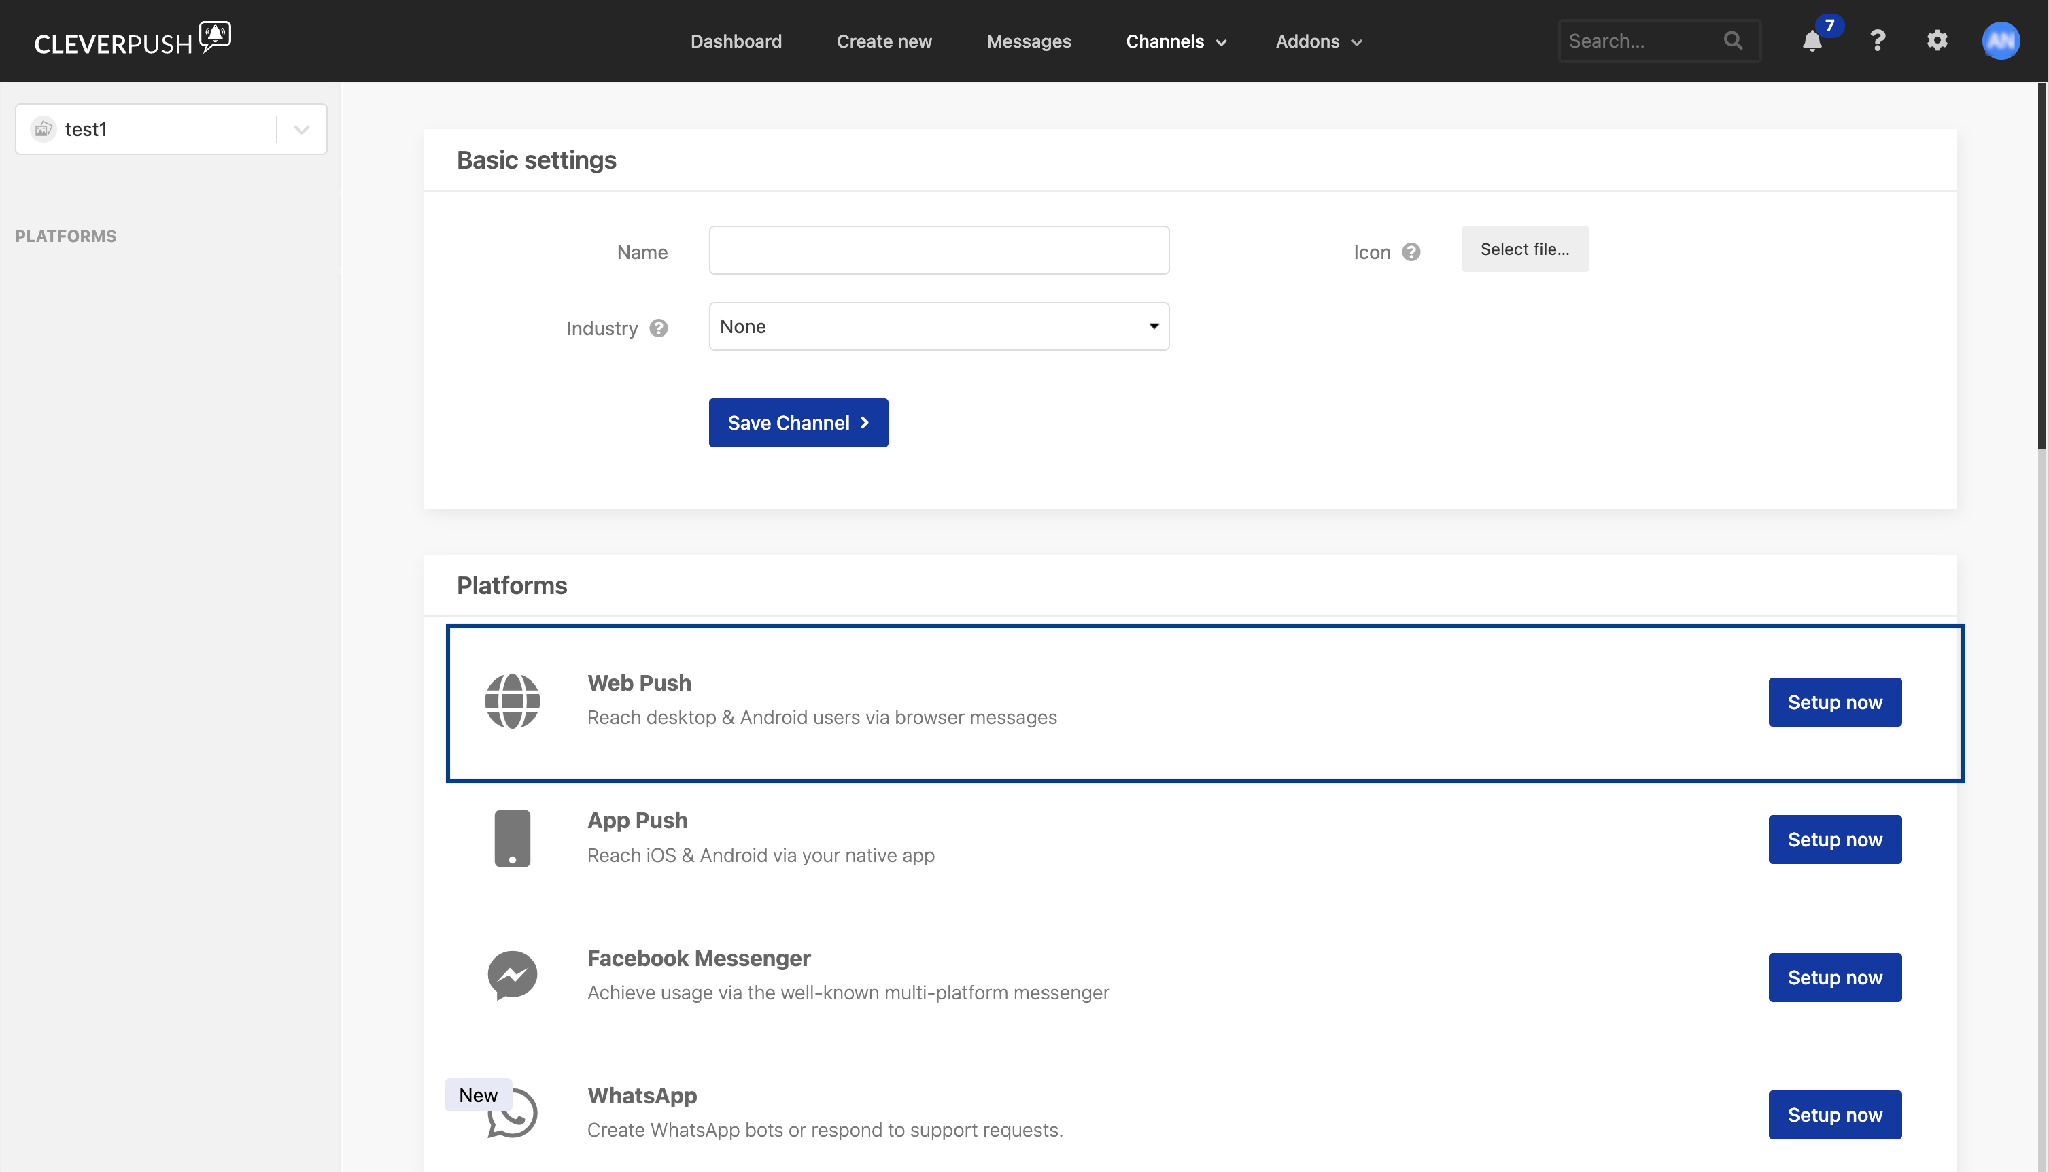Image resolution: width=2049 pixels, height=1172 pixels.
Task: Open the user avatar menu
Action: coord(2001,41)
